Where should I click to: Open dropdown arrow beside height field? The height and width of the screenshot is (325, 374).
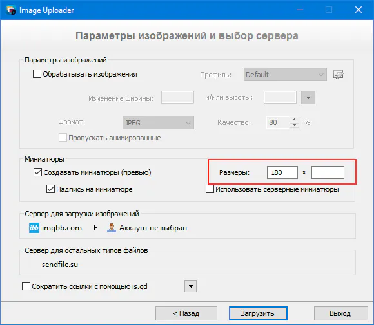[308, 98]
